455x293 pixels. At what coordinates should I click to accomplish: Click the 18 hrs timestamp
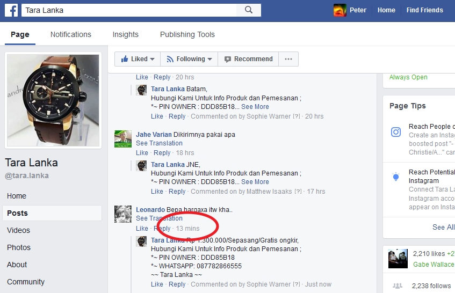tap(185, 153)
